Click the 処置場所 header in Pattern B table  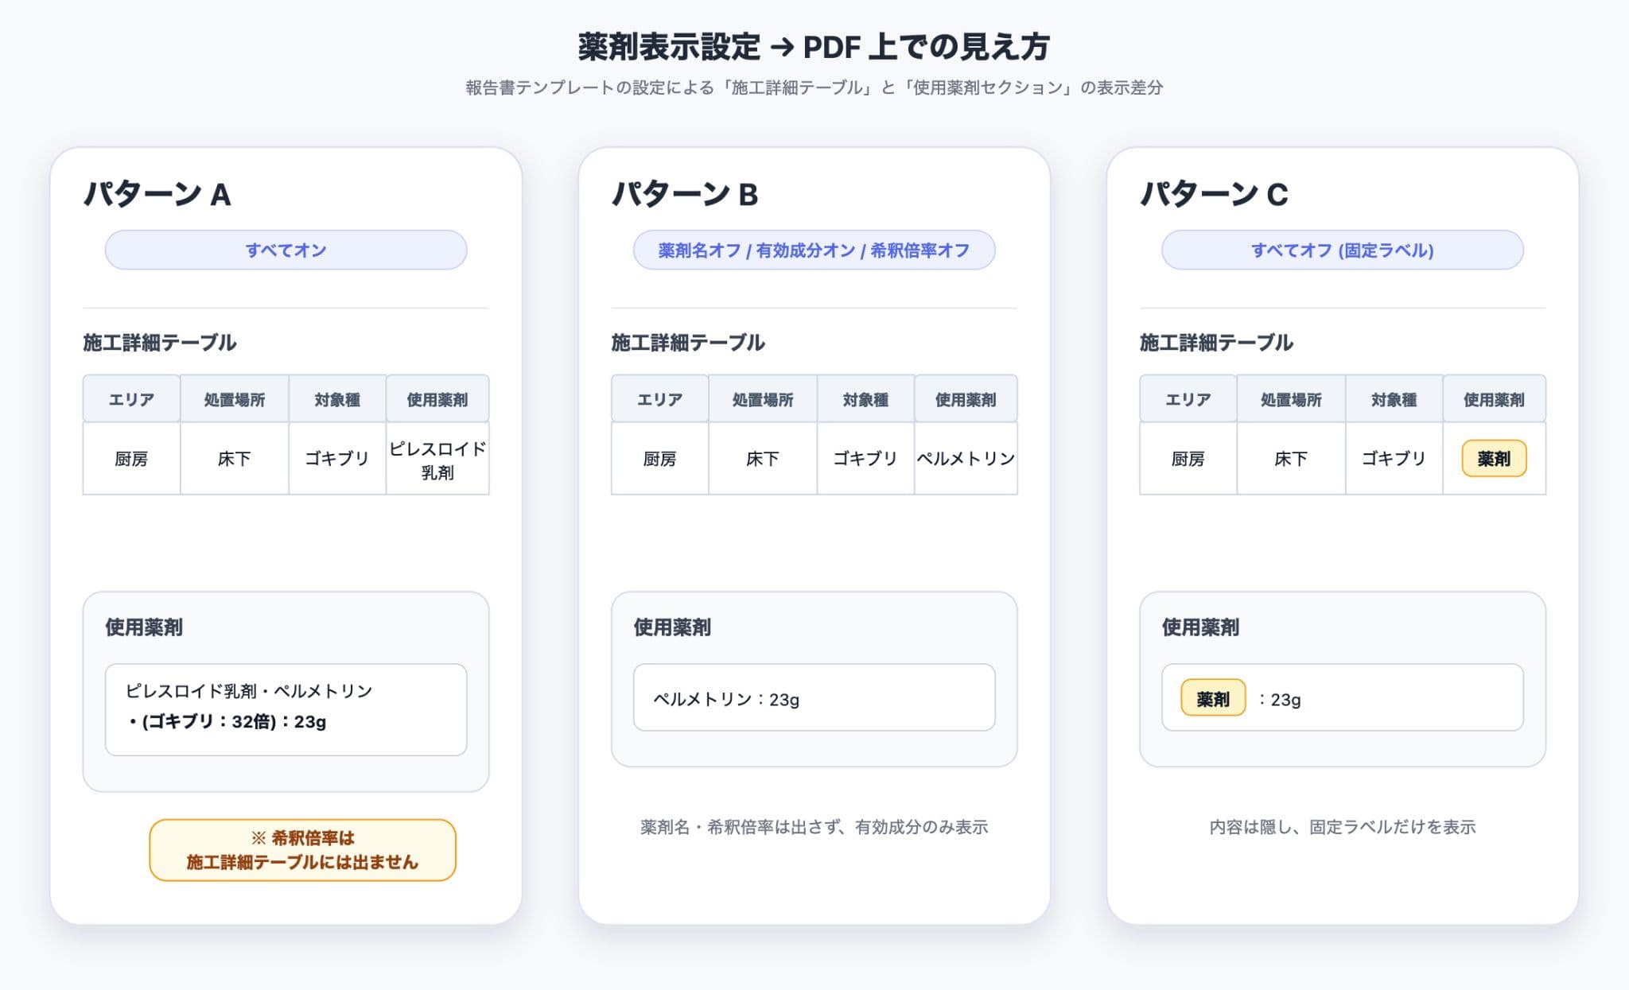pos(762,399)
